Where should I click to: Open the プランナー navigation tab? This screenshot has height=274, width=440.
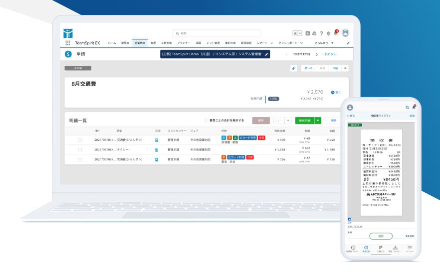click(184, 43)
